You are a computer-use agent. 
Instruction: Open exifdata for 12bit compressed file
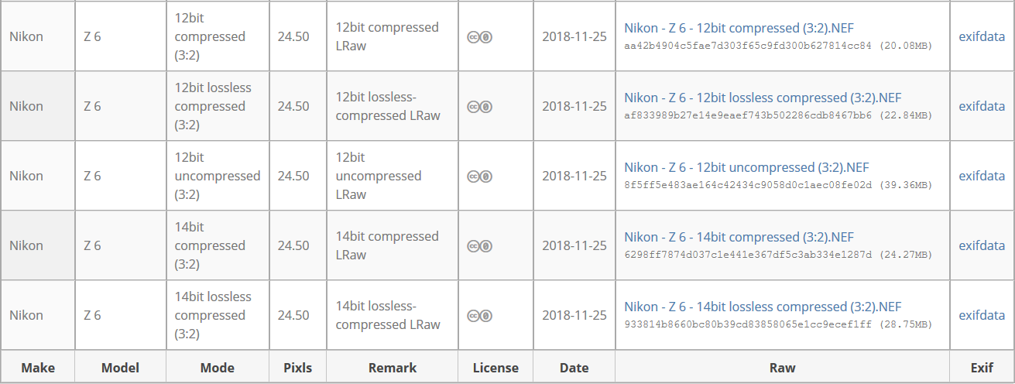982,36
